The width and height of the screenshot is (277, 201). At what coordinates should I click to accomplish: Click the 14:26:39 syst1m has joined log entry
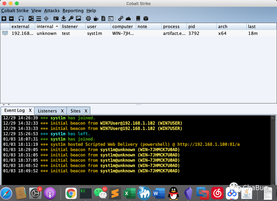(49, 118)
